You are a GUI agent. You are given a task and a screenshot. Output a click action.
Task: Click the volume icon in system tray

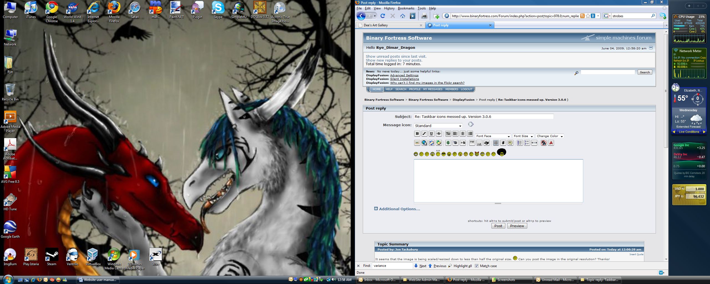pyautogui.click(x=333, y=280)
